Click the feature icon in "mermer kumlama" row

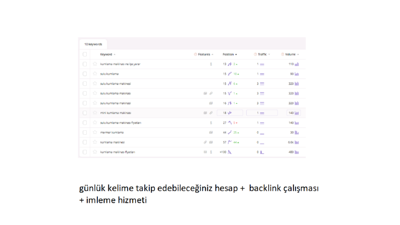211,132
